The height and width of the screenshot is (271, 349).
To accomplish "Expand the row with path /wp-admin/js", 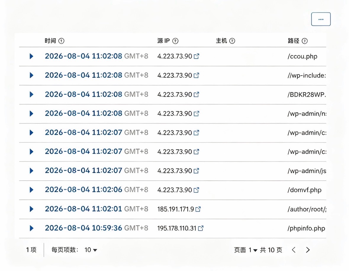I will click(x=31, y=171).
